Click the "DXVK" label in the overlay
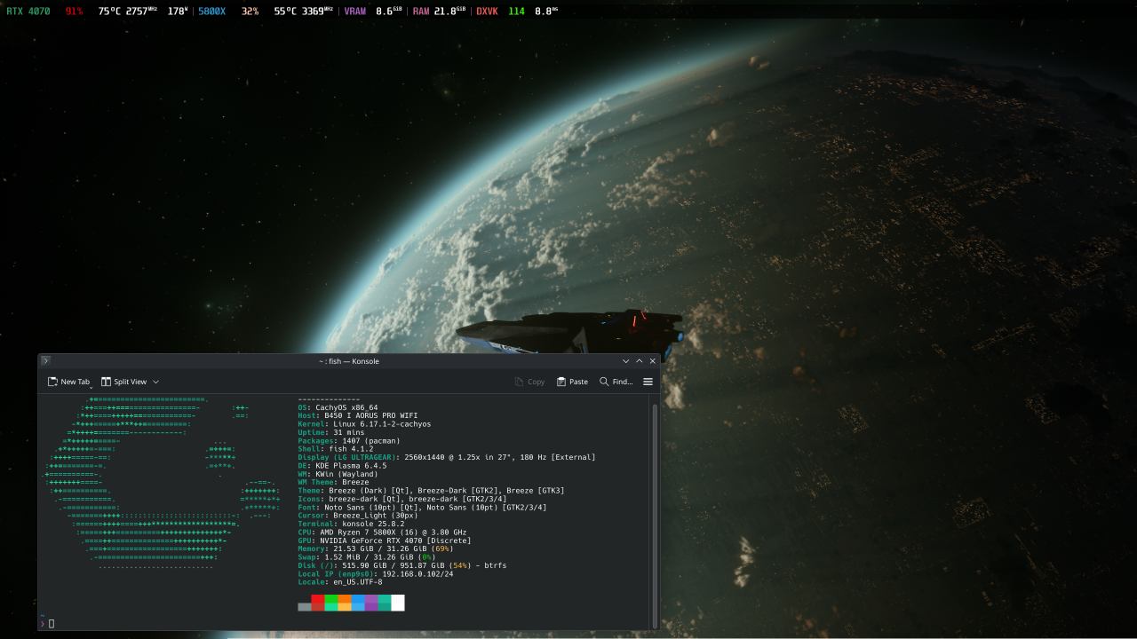This screenshot has height=639, width=1137. click(x=487, y=12)
